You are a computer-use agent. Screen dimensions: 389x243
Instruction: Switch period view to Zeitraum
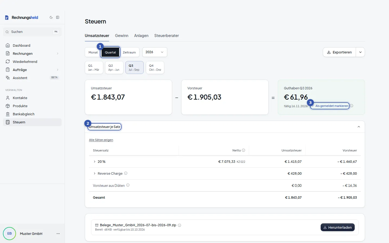(x=129, y=52)
